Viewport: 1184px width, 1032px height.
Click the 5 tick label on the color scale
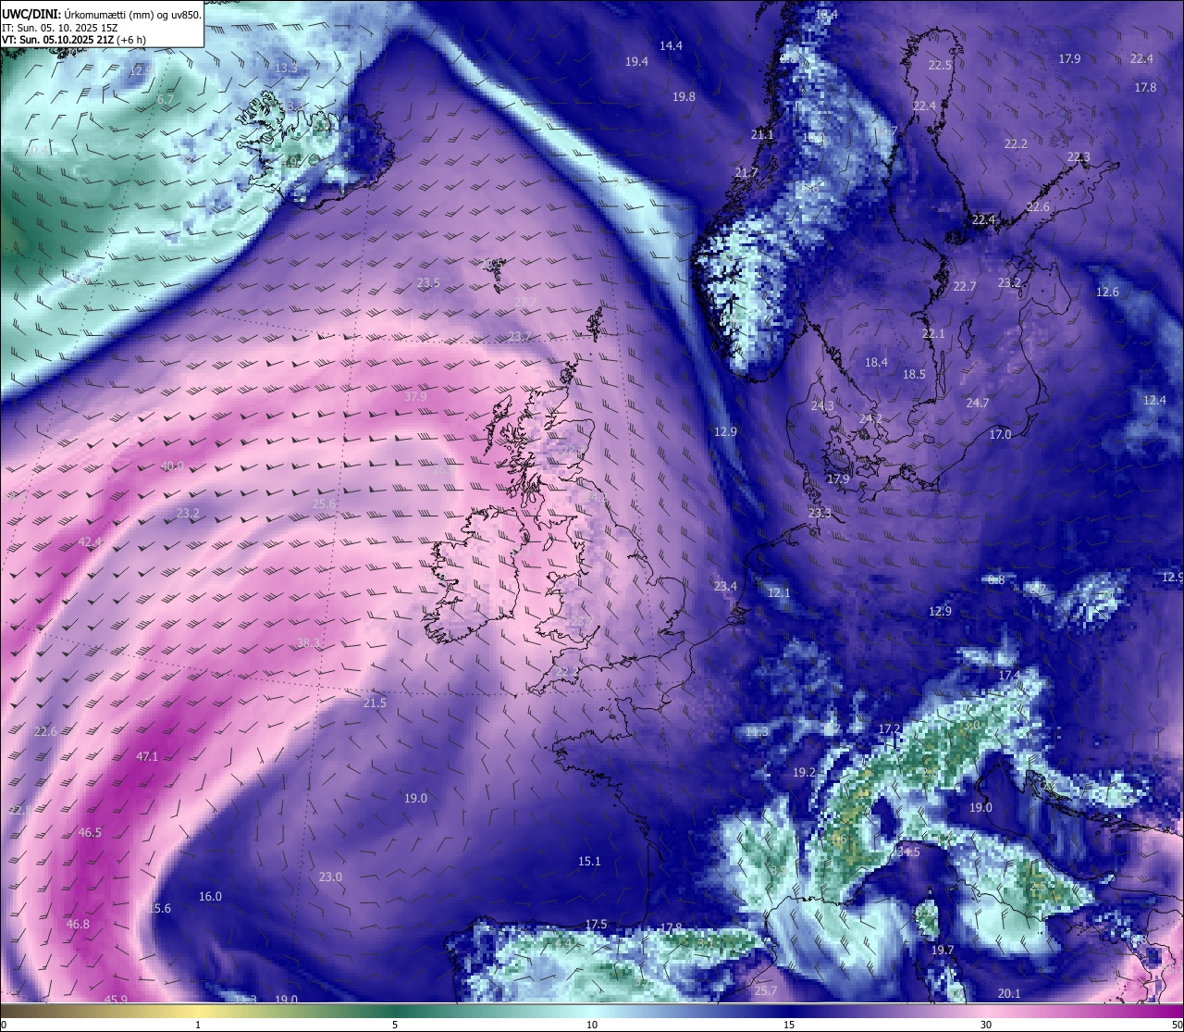coord(395,1024)
